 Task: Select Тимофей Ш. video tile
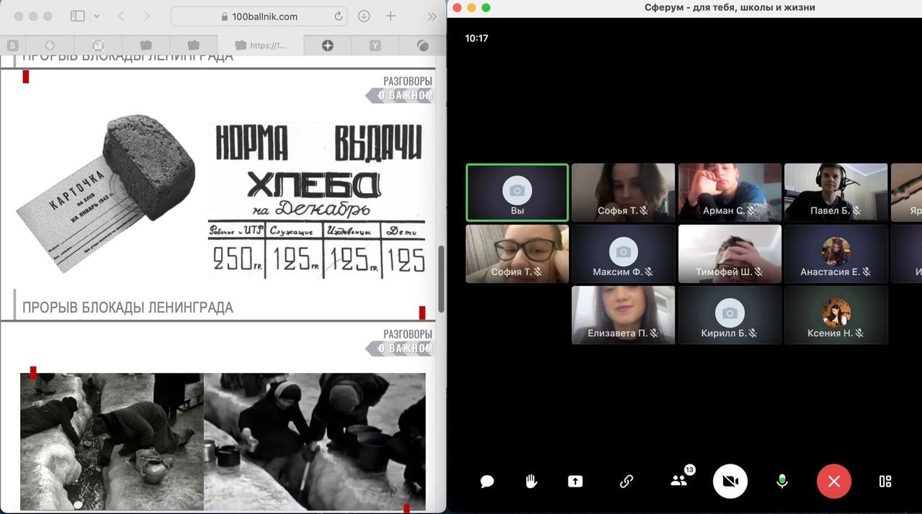730,253
